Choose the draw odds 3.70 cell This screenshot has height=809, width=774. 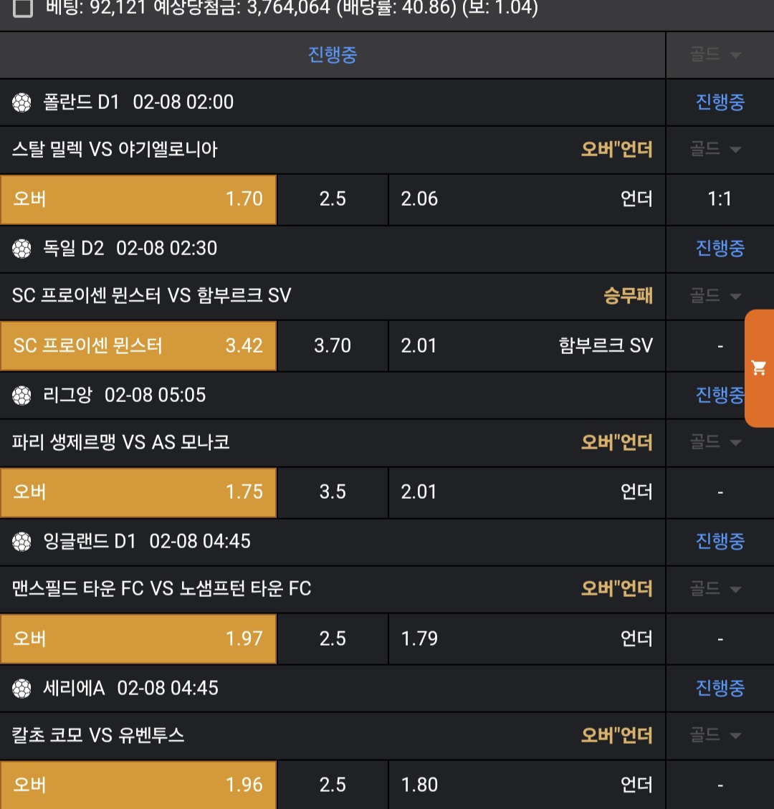[x=333, y=345]
